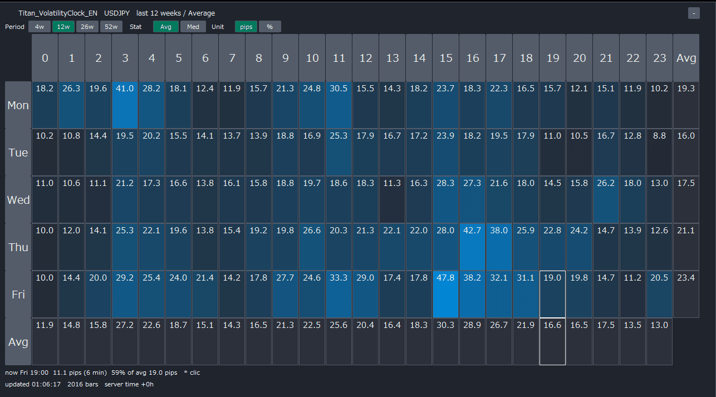Click the 'updated 01:06:17' status line
Viewport: 716px width, 397px height.
[79, 384]
